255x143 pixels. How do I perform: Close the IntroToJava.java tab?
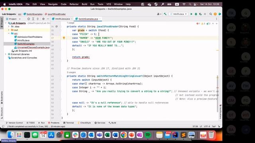coord(72,19)
